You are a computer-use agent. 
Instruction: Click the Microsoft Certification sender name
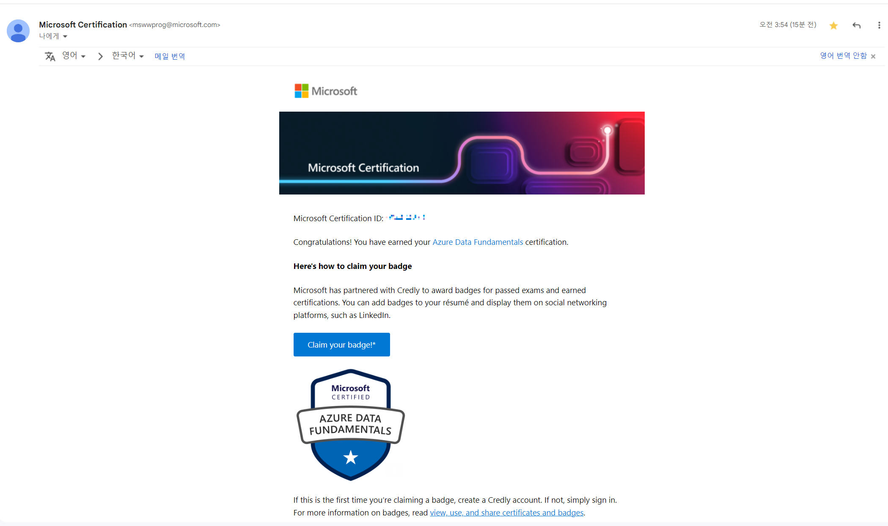[x=83, y=25]
